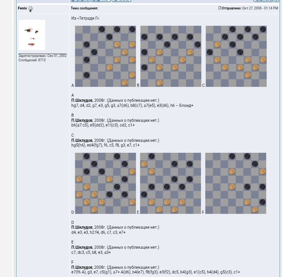Viewport: 282px width, 277px height.
Task: Click the up-arrow icon at top right
Action: [277, 1]
